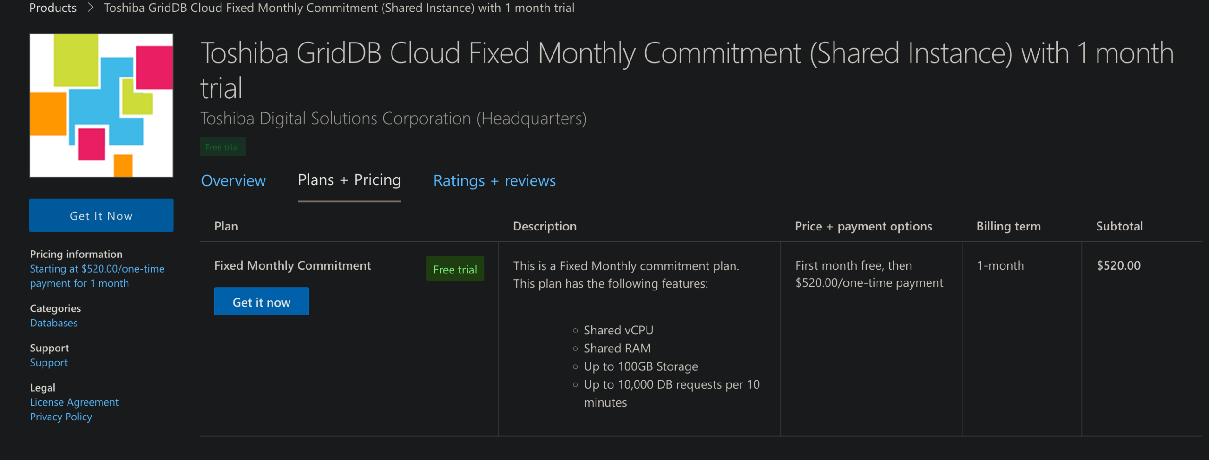The height and width of the screenshot is (460, 1209).
Task: Open the Ratings + reviews tab
Action: pyautogui.click(x=494, y=181)
